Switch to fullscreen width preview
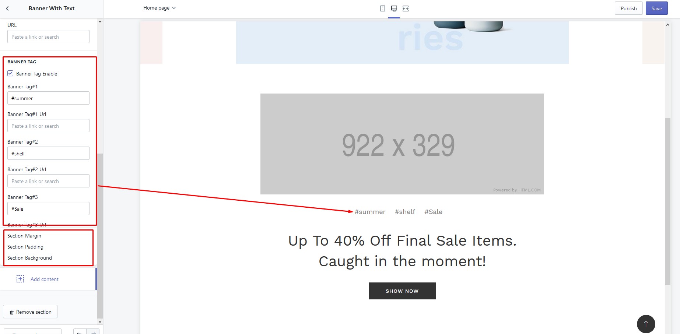680x334 pixels. (406, 8)
